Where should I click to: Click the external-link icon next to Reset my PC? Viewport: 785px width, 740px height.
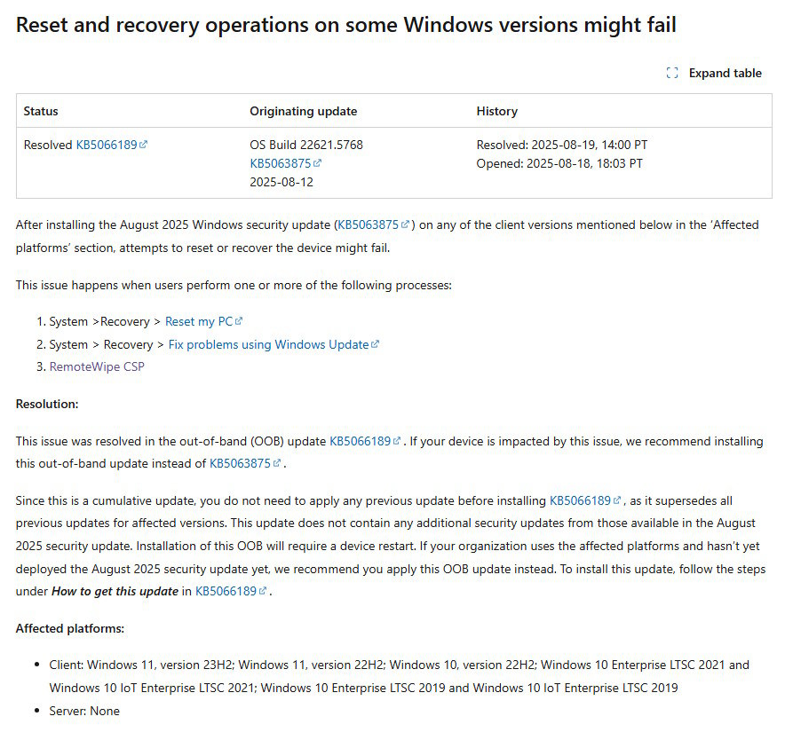tap(237, 320)
